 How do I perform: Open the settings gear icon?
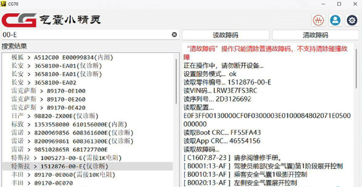tap(352, 20)
